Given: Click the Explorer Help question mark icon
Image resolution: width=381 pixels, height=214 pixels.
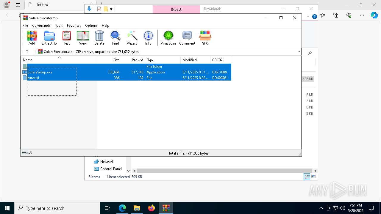Looking at the screenshot, I should click(314, 17).
